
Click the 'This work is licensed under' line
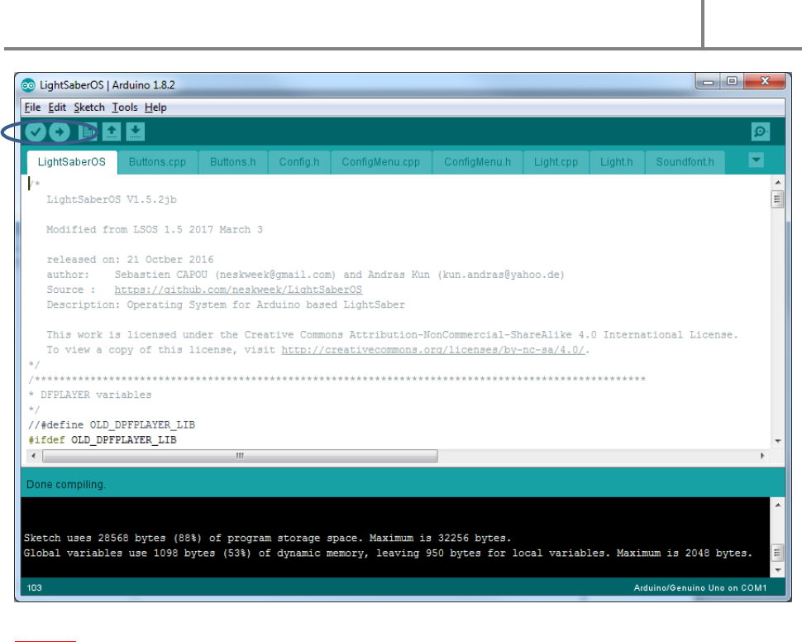[392, 335]
